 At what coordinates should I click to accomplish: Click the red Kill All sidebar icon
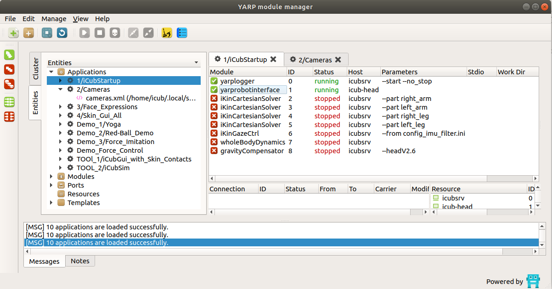[x=9, y=84]
